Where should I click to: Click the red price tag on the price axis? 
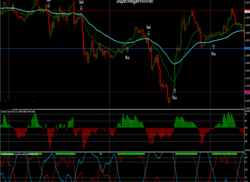click(247, 11)
